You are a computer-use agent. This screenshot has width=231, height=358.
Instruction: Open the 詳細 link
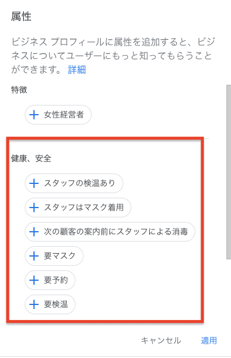coord(77,70)
